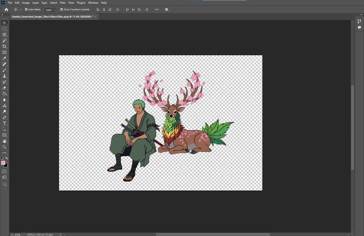This screenshot has width=364, height=236.
Task: Select the Eyedropper tool
Action: pyautogui.click(x=4, y=58)
